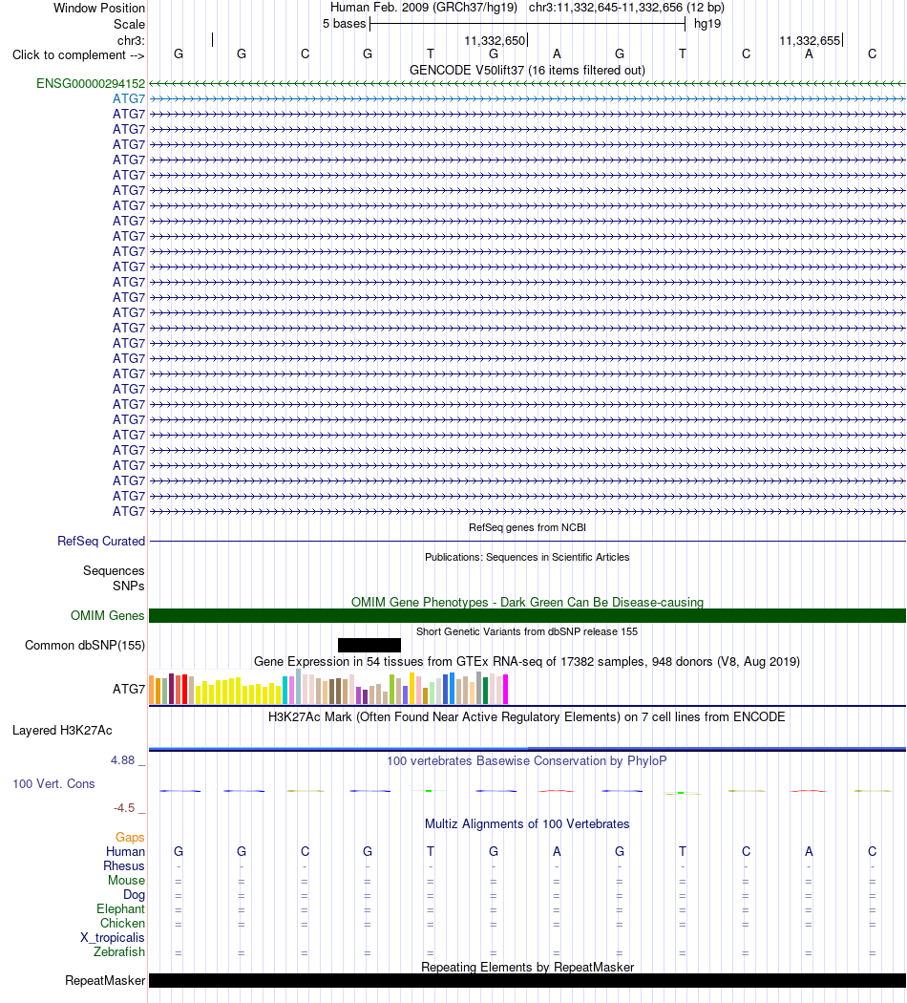Click the Layered H3K27Ac track label

pyautogui.click(x=62, y=731)
